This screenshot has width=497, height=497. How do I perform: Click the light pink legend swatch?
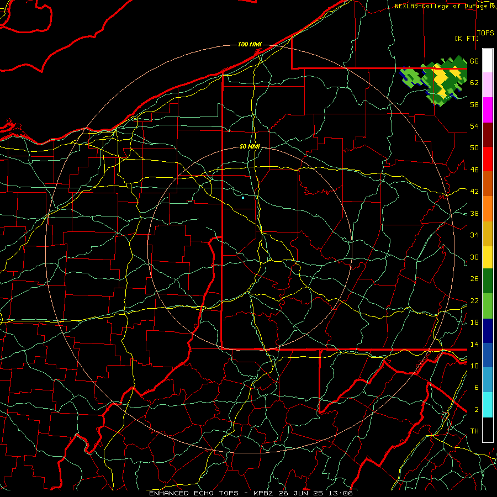pyautogui.click(x=488, y=85)
